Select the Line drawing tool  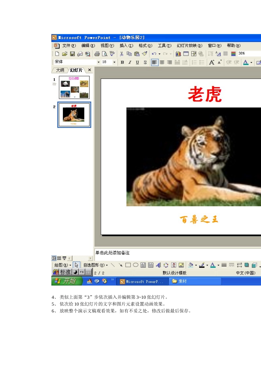click(113, 265)
